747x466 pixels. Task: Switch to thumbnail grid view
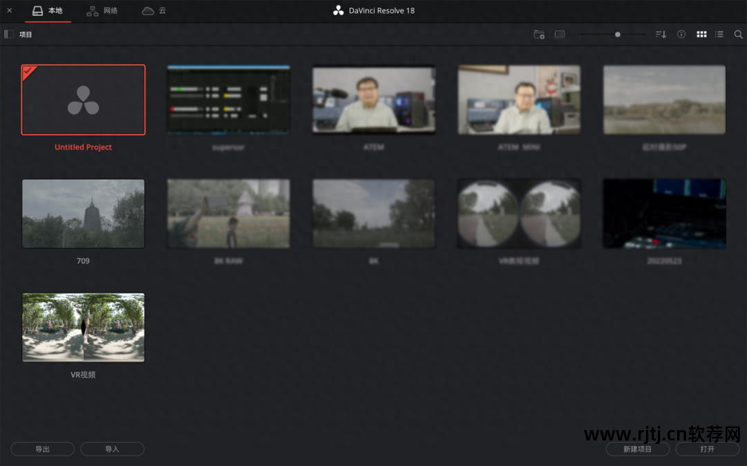701,34
